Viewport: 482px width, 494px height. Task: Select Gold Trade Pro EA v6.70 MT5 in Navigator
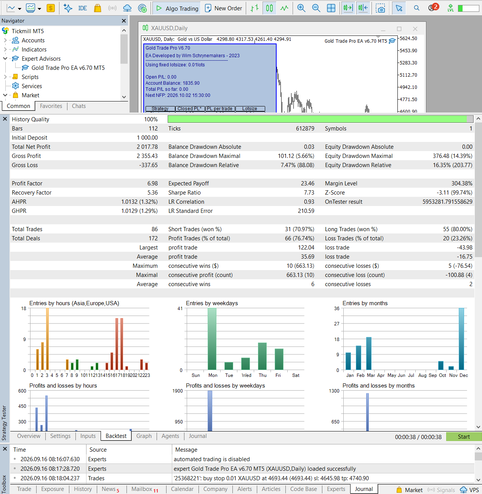click(68, 68)
